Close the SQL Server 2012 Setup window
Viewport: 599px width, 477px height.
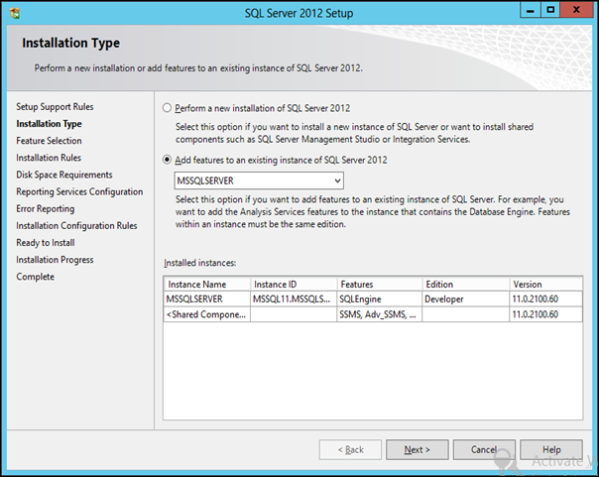pos(574,13)
